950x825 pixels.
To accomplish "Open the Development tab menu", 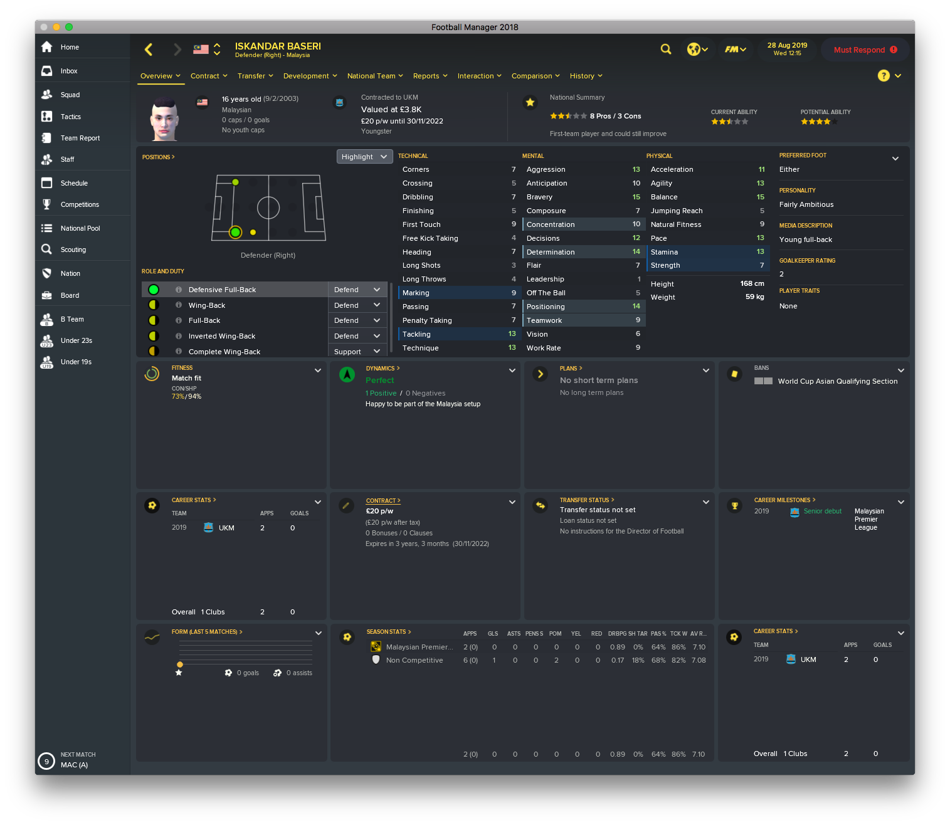I will tap(310, 76).
